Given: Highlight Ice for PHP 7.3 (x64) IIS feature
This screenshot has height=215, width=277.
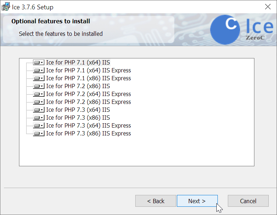Looking at the screenshot, I should click(78, 110).
